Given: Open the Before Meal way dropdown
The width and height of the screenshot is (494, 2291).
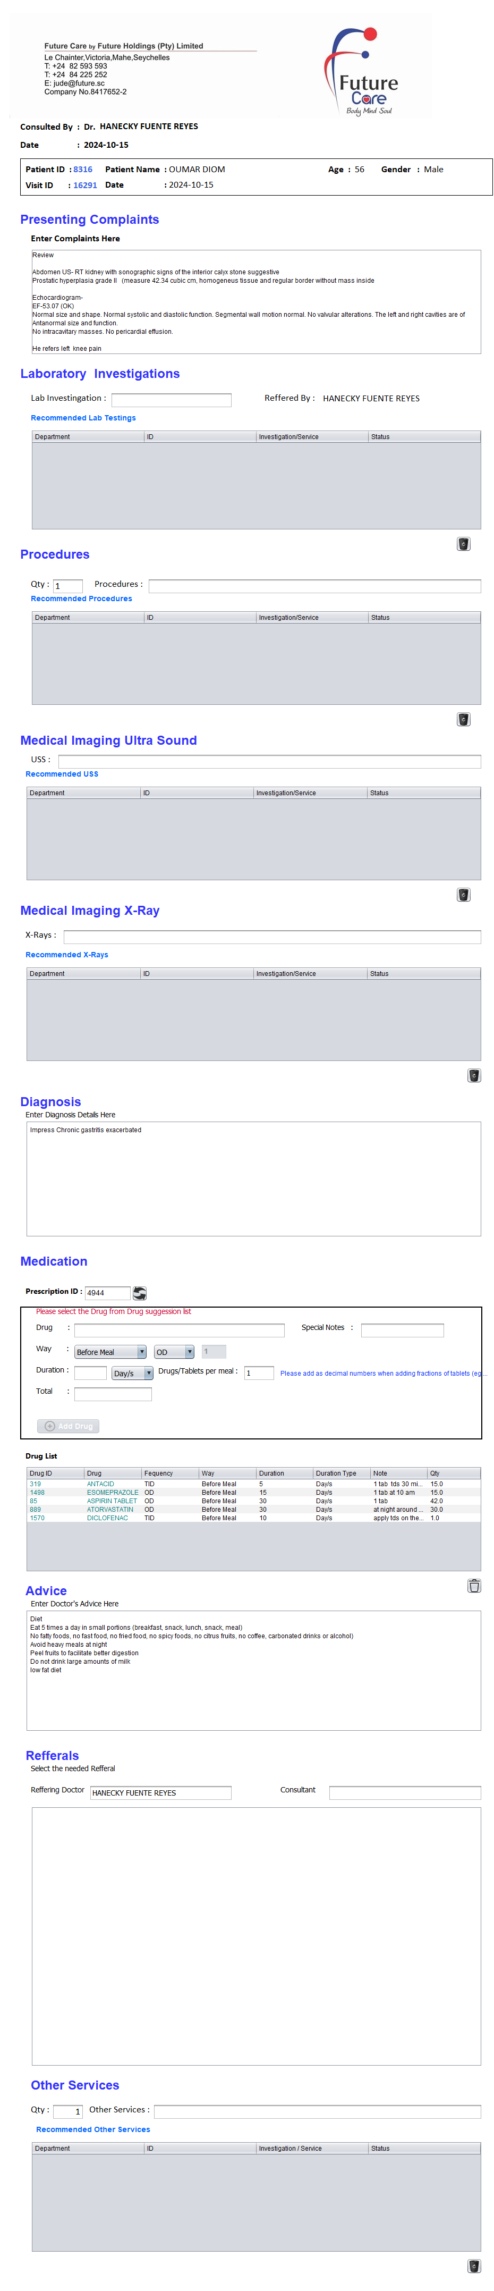Looking at the screenshot, I should [141, 1351].
